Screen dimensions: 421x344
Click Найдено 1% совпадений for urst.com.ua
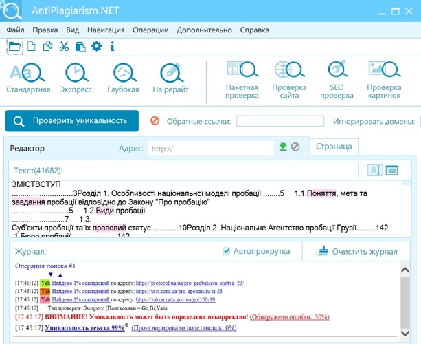pyautogui.click(x=81, y=291)
